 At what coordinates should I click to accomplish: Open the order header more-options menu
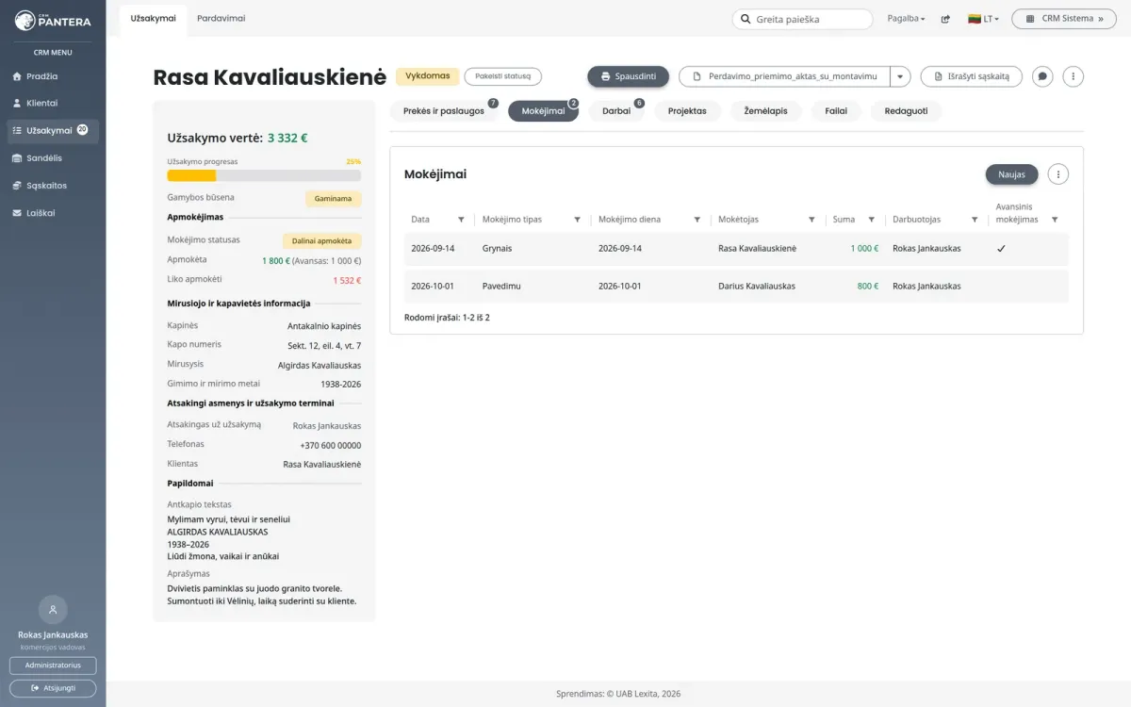tap(1074, 76)
